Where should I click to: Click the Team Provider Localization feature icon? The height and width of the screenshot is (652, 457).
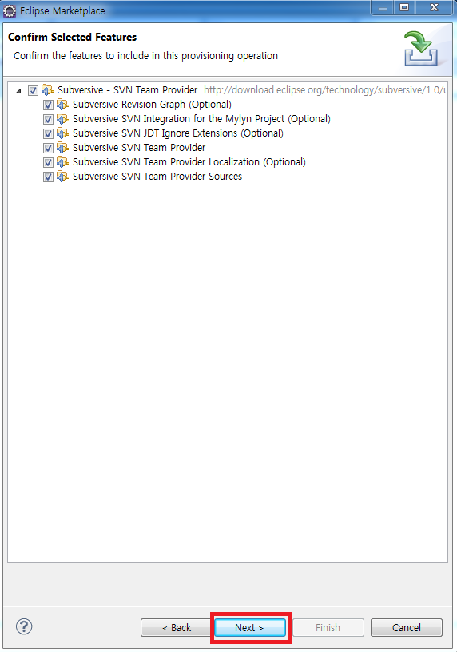click(62, 162)
